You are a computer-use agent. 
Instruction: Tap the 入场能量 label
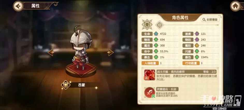150,63
